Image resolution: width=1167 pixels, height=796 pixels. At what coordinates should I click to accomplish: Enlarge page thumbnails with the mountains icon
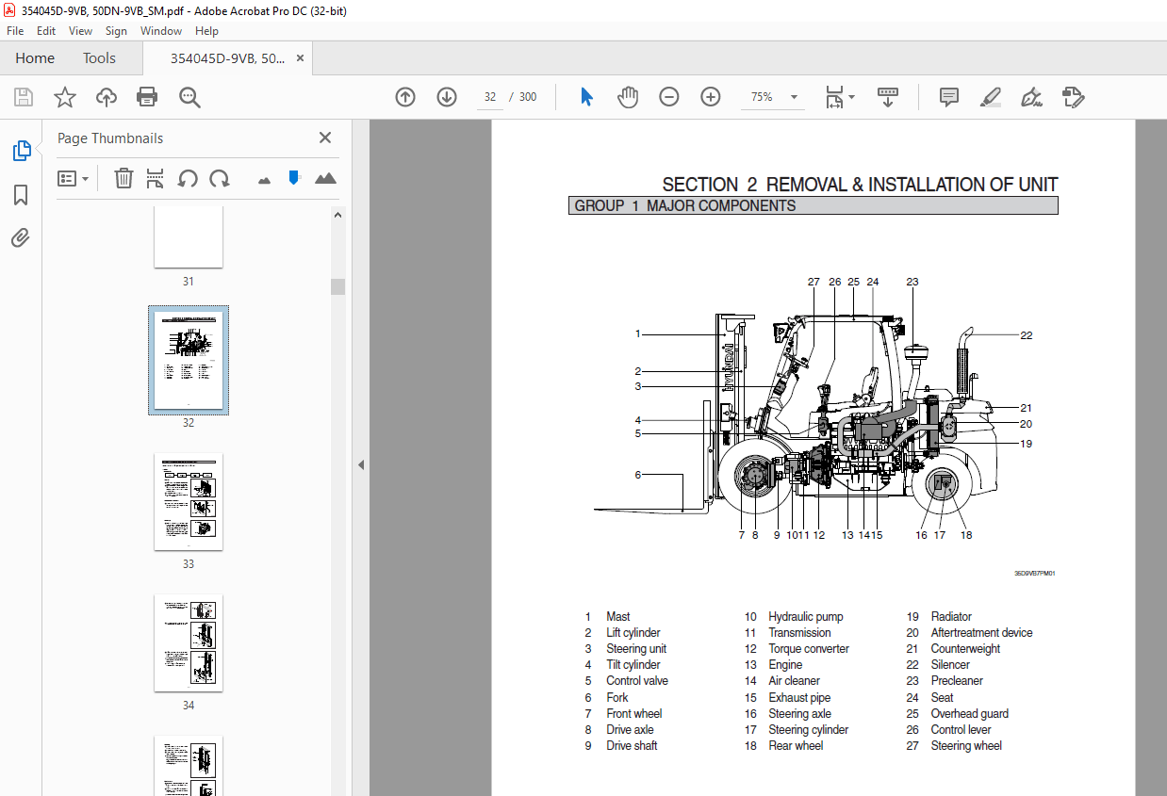tap(325, 178)
